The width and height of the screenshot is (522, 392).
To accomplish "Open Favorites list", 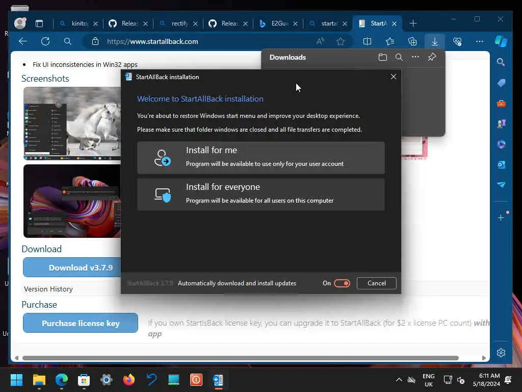I will [x=390, y=41].
